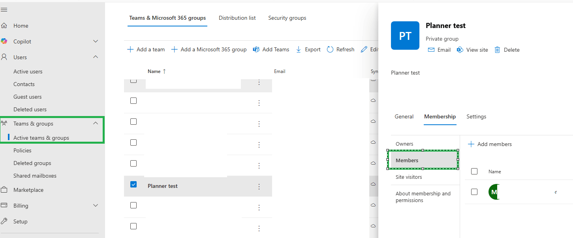Image resolution: width=573 pixels, height=238 pixels.
Task: Tick the checkbox for member M
Action: click(x=474, y=192)
